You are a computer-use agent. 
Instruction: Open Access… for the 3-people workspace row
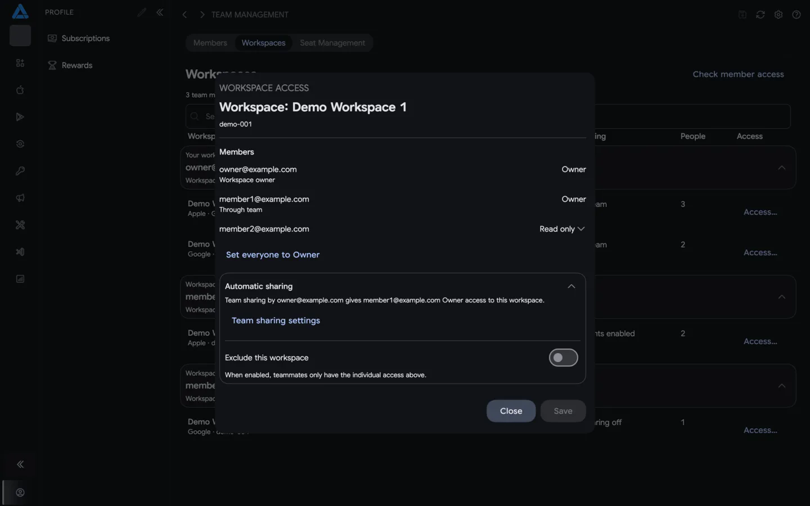point(760,212)
